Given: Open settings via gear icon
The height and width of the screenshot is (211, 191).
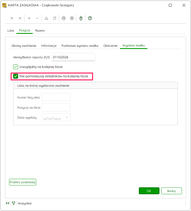Looking at the screenshot, I should pos(72,18).
